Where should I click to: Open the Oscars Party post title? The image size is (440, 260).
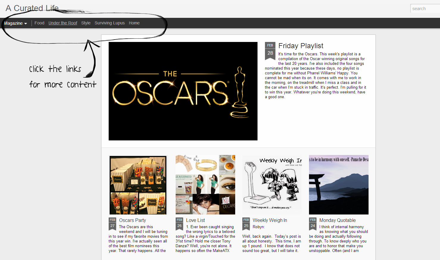[x=132, y=220]
